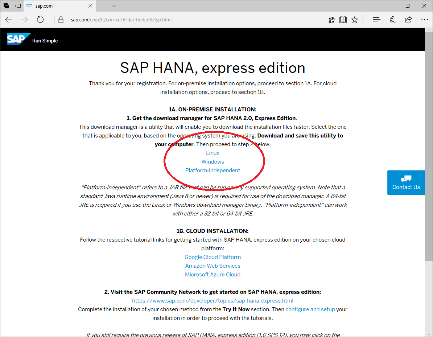This screenshot has height=337, width=433.
Task: Open the Hub lines icon
Action: coord(377,20)
